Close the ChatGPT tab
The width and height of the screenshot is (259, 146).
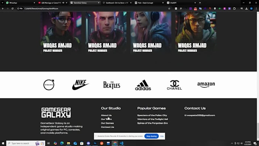click(x=195, y=3)
